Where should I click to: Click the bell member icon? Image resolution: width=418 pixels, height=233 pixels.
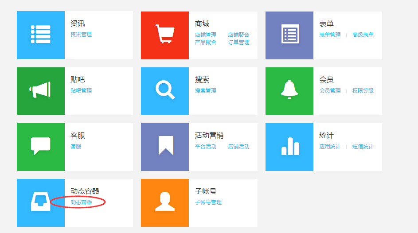pos(289,91)
